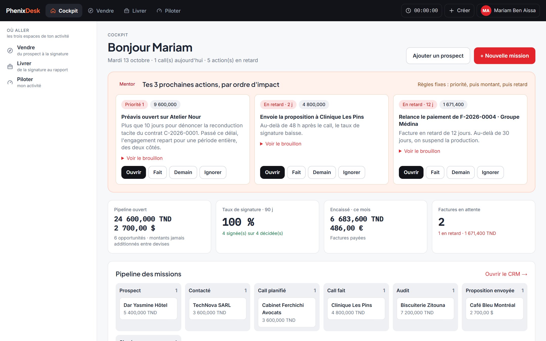Switch to the Vendre tab

point(101,11)
